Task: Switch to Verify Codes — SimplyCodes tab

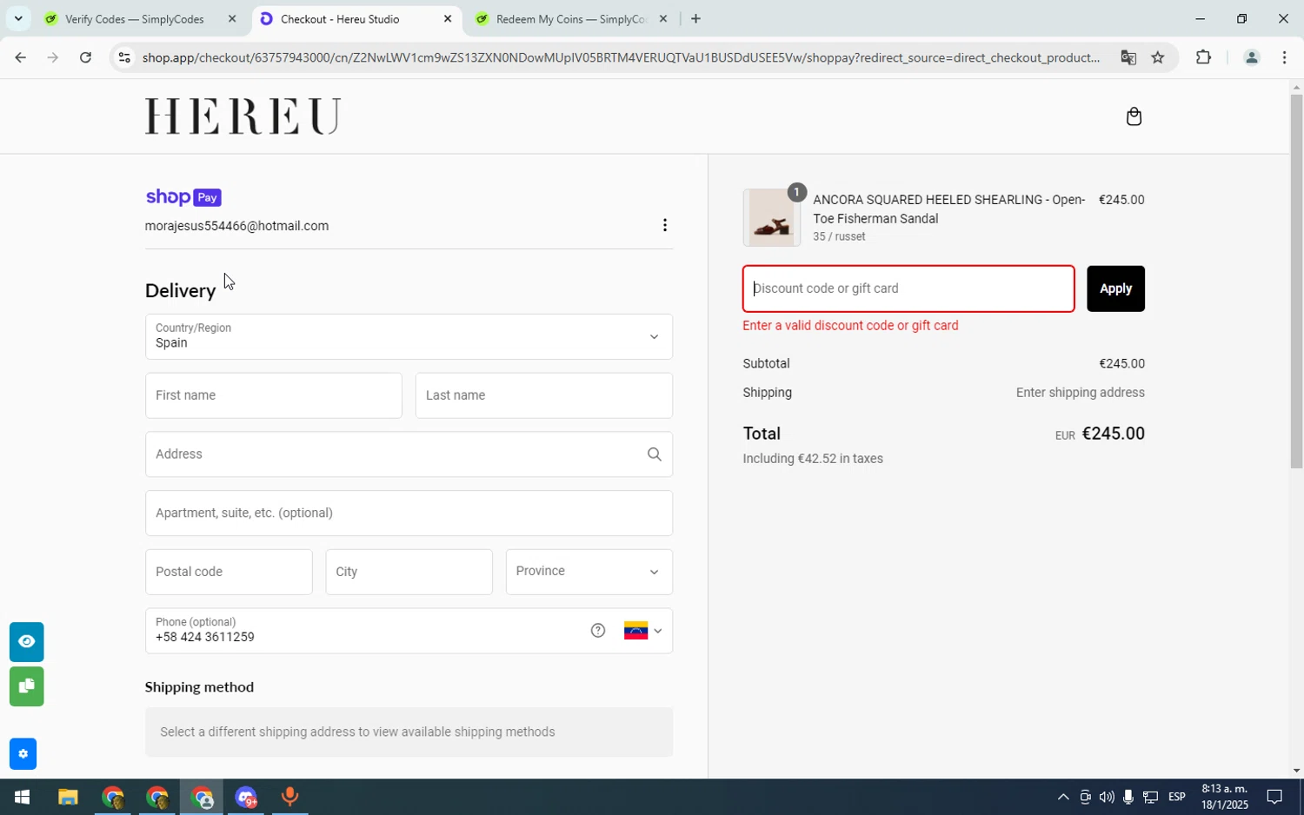Action: pos(135,19)
